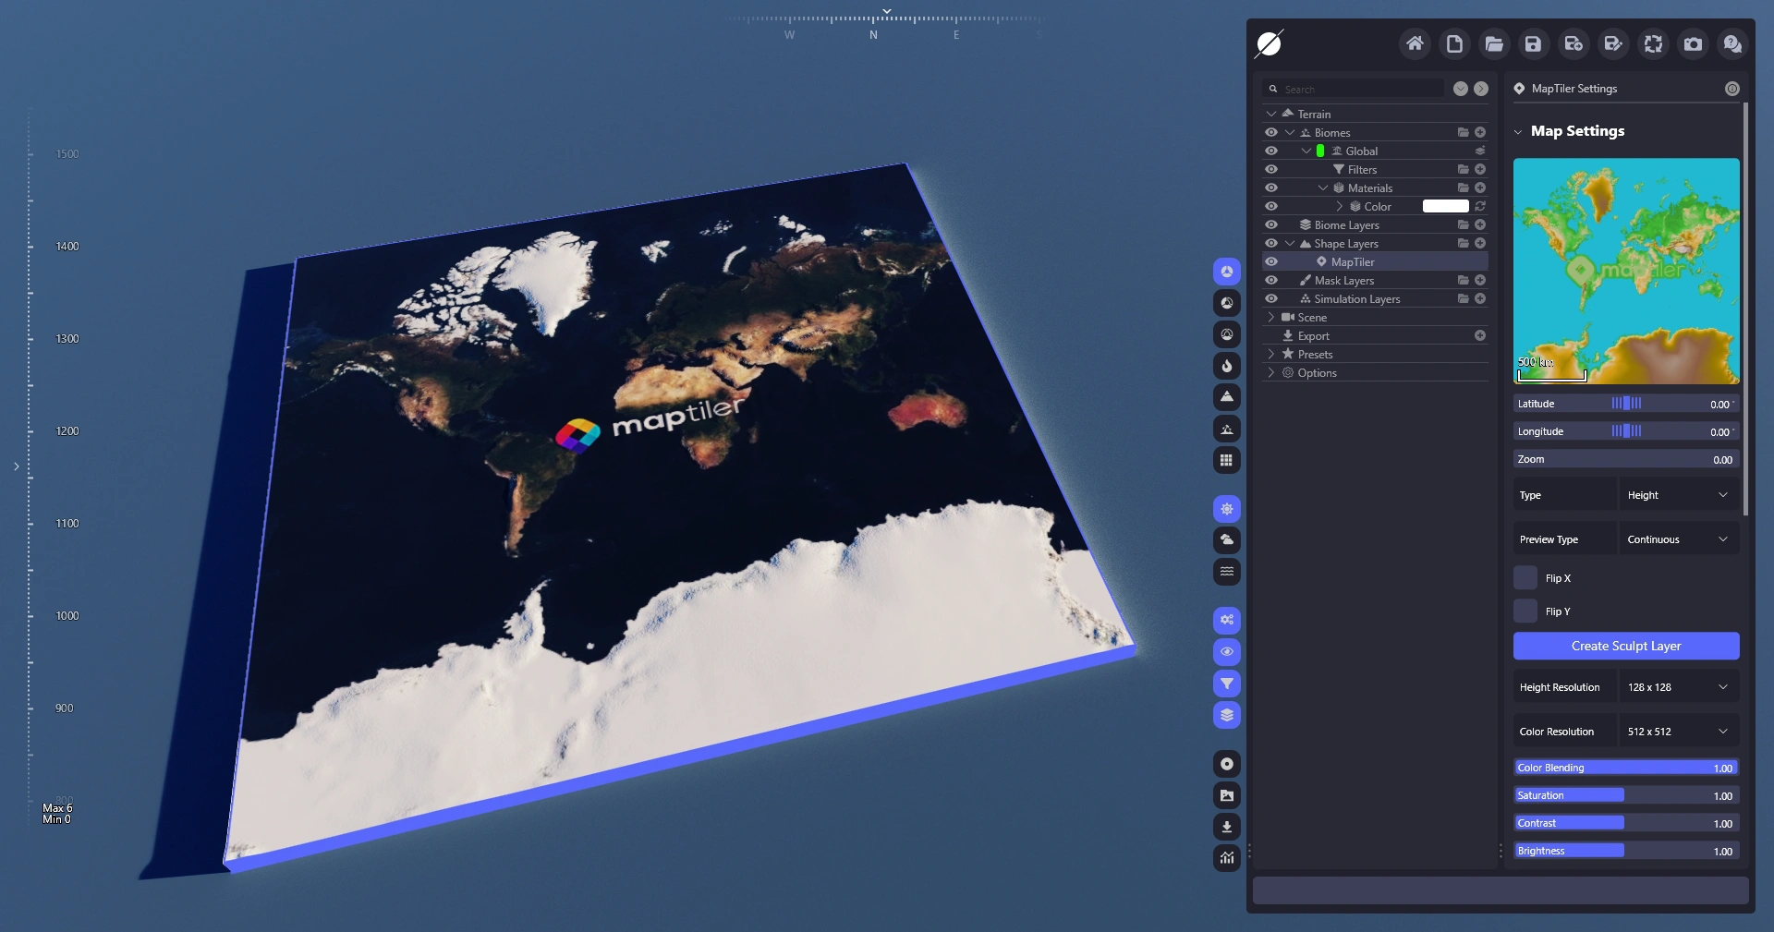Image resolution: width=1774 pixels, height=932 pixels.
Task: Toggle visibility of Global biome
Action: point(1271,151)
